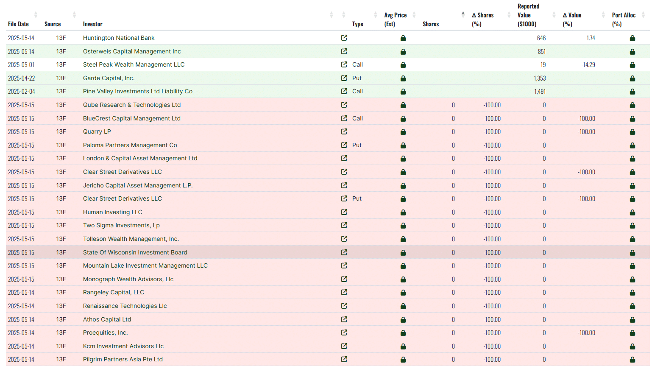Select -14.29 value change for Steel Peak

tap(588, 65)
